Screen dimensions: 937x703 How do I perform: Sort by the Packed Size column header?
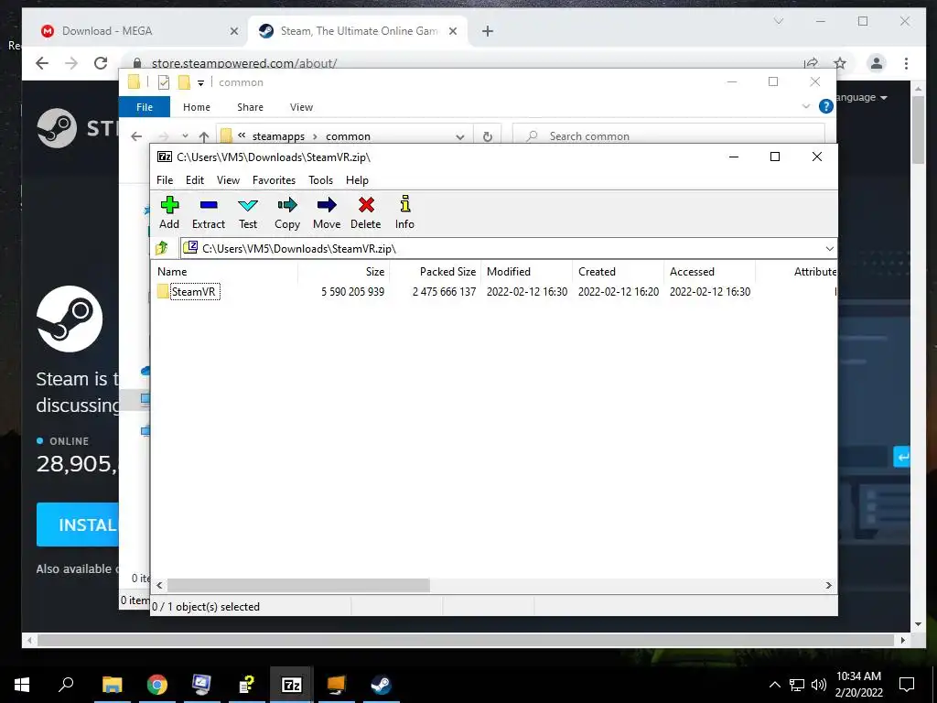435,271
